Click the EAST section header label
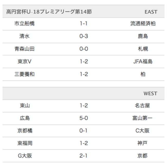Image resolution: width=167 pixels, height=167 pixels. pos(151,12)
